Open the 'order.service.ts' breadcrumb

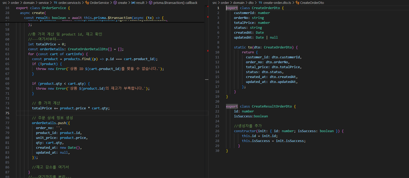(69, 3)
